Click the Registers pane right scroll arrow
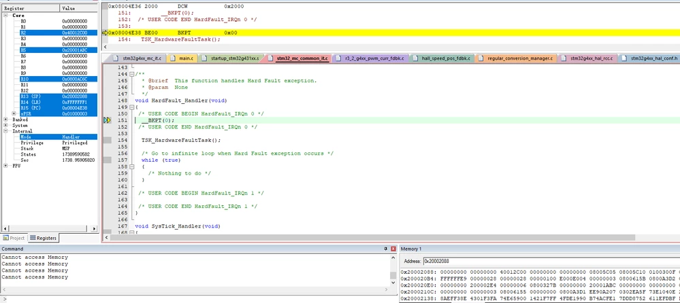680x303 pixels. click(94, 228)
